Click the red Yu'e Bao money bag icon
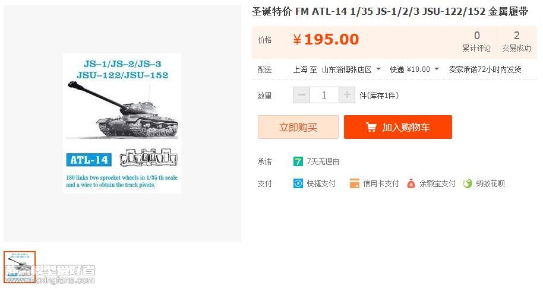This screenshot has height=289, width=543. [411, 183]
